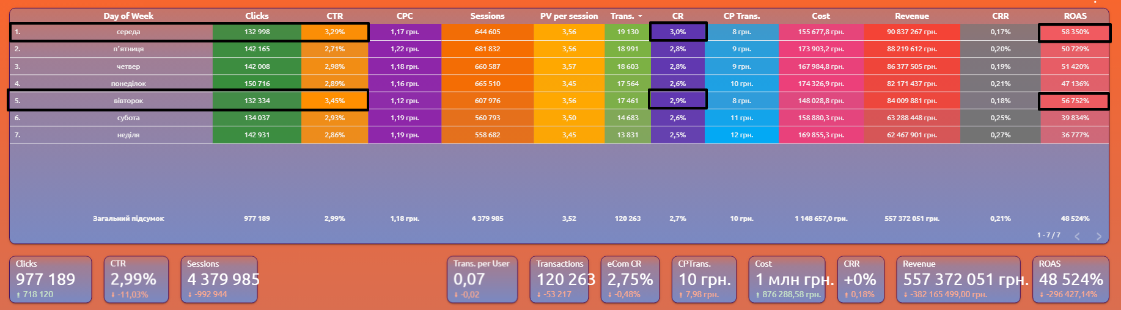Screen dimensions: 1121x310
Task: Click the неділя row in the table
Action: (x=128, y=135)
